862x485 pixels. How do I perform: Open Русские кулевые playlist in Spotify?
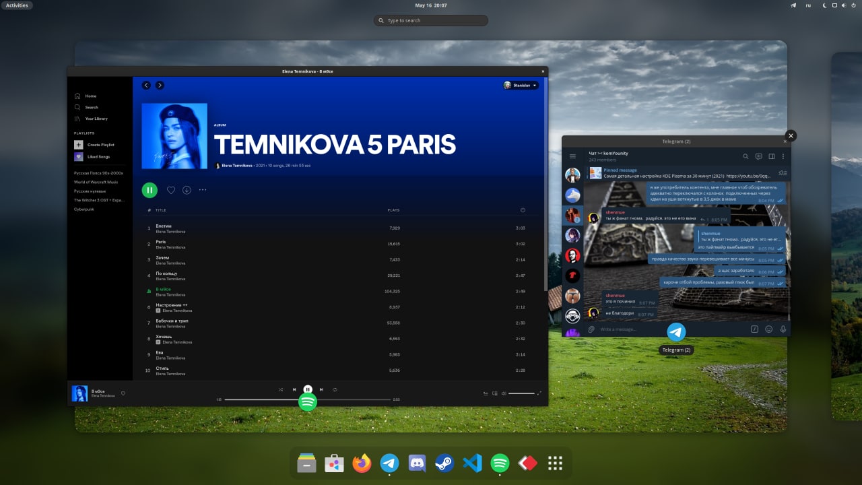[x=90, y=191]
